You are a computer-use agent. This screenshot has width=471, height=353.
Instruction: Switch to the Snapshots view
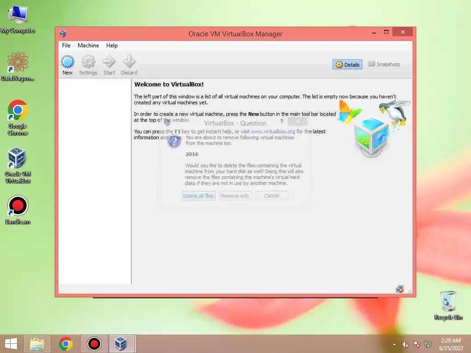click(384, 64)
